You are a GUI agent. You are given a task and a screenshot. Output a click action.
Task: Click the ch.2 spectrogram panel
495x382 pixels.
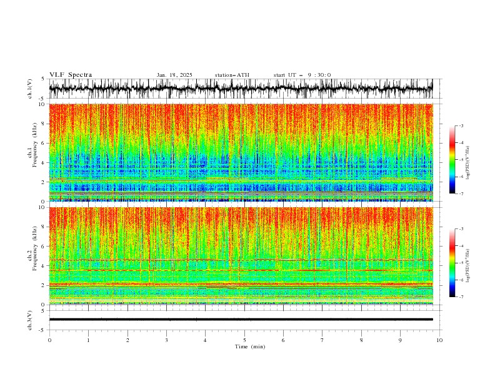[241, 256]
